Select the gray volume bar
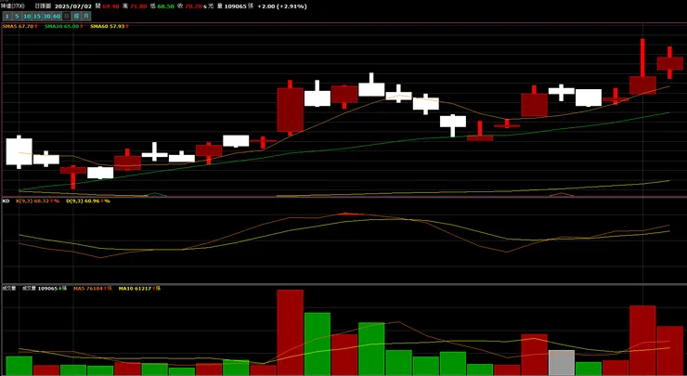This screenshot has height=376, width=687. tap(562, 362)
